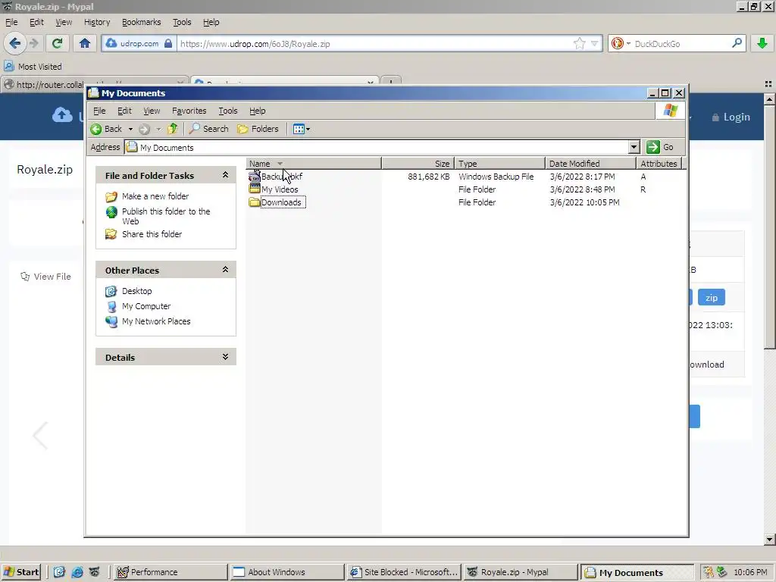
Task: Expand the Address bar dropdown in My Documents
Action: click(634, 147)
